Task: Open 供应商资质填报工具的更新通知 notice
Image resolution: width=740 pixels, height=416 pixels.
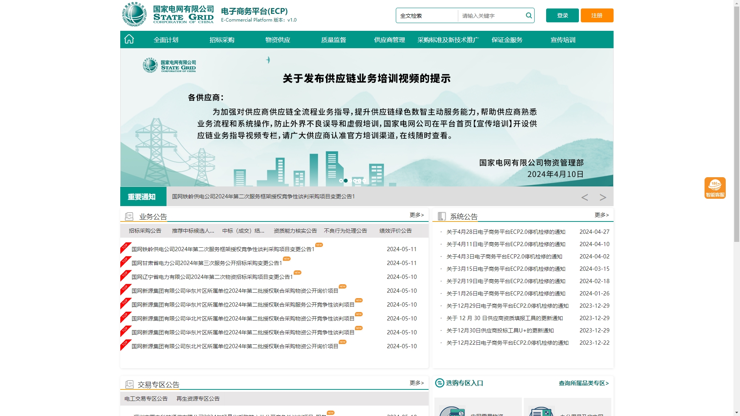Action: point(505,318)
